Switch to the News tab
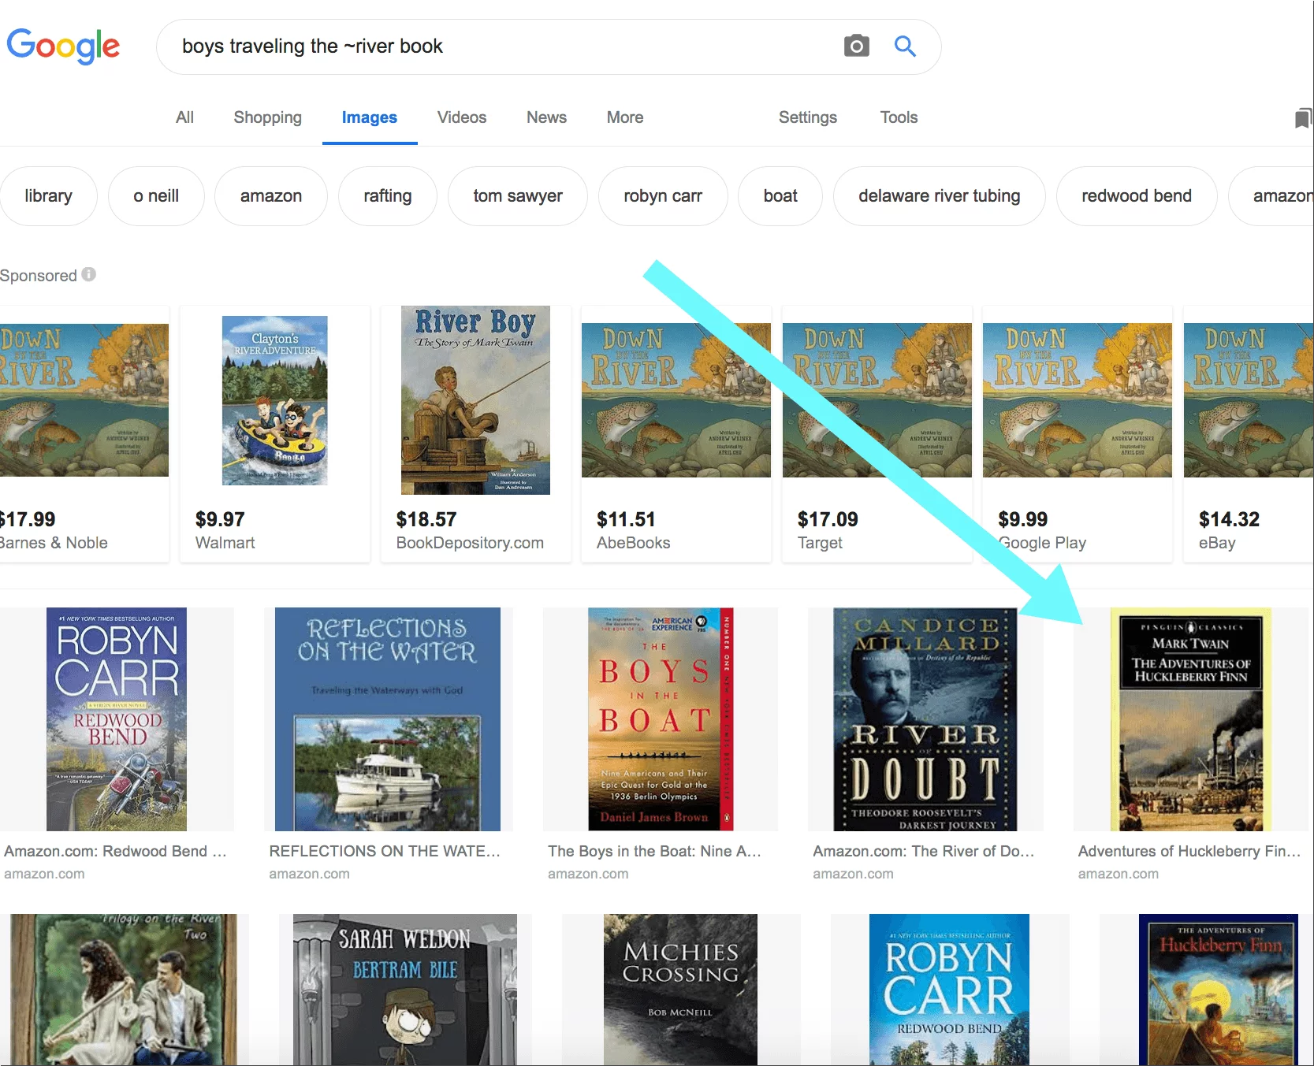The height and width of the screenshot is (1066, 1314). click(546, 117)
